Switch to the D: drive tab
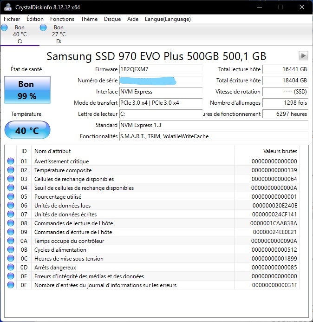Screen dimensions: 313x322 (59, 34)
